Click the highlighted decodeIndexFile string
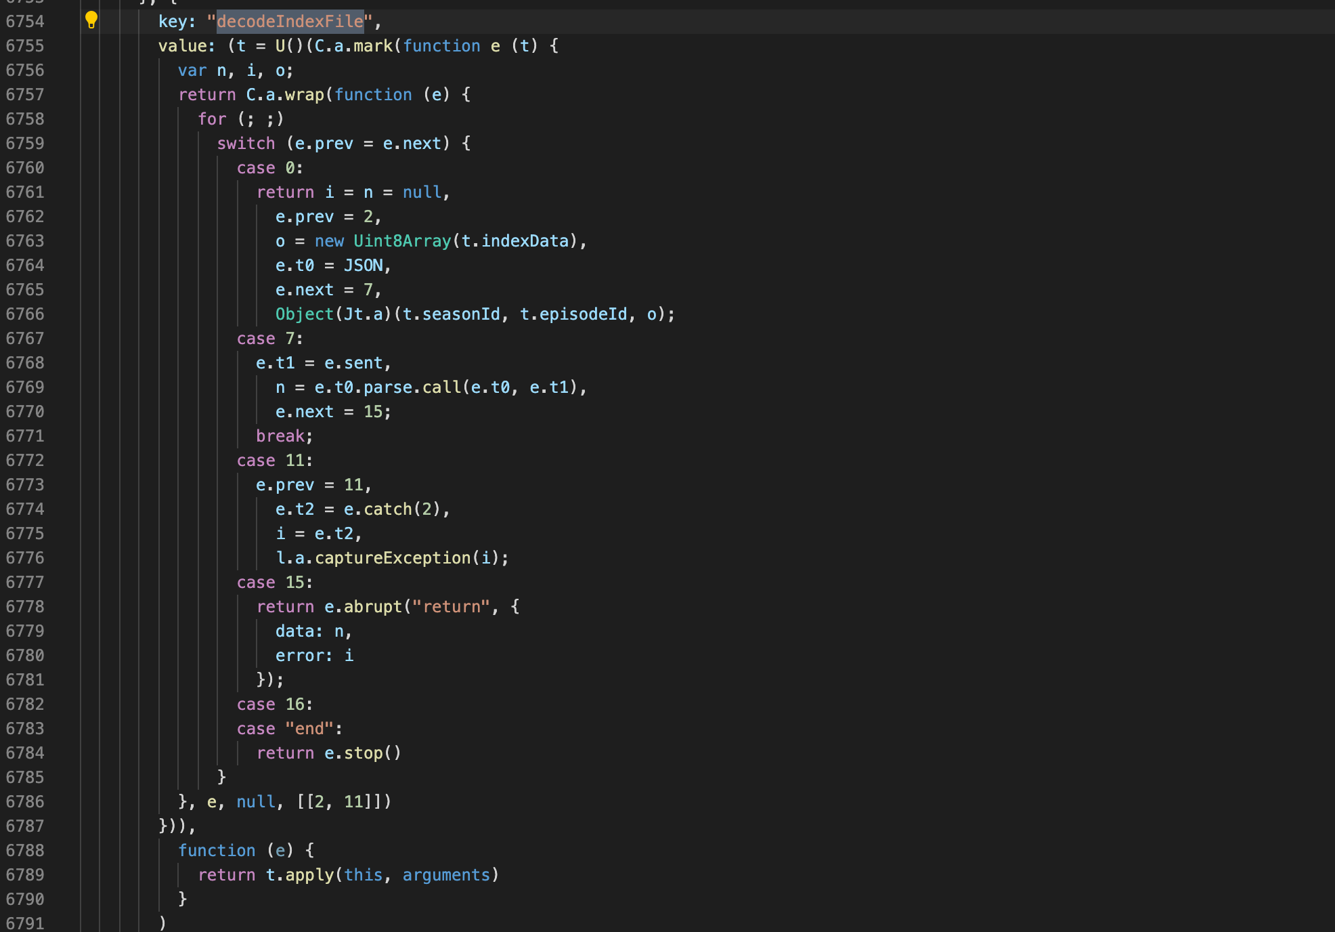1335x932 pixels. coord(290,22)
